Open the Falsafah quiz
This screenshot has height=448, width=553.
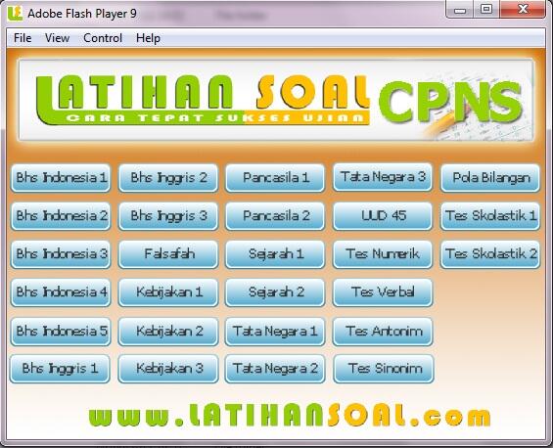click(168, 254)
